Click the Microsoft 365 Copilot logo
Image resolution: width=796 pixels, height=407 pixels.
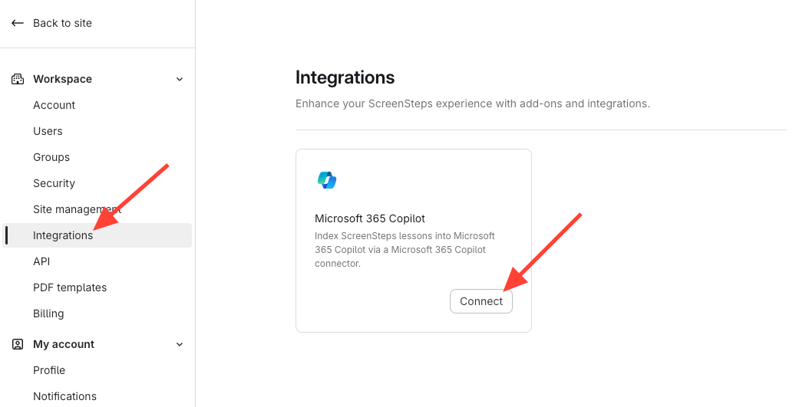coord(327,180)
